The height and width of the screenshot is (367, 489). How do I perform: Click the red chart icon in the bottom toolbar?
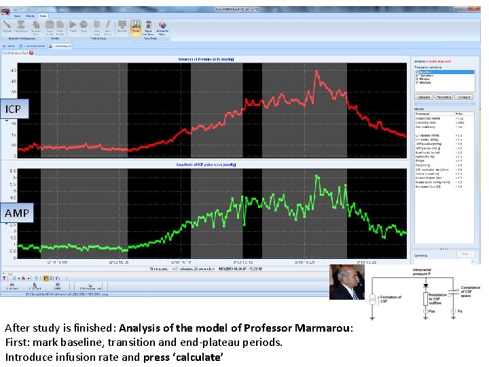[23, 278]
